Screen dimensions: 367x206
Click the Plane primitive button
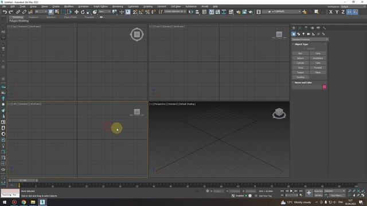[x=318, y=73]
